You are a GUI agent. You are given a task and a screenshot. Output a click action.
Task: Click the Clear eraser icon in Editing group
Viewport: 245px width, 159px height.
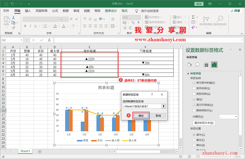tap(193, 27)
